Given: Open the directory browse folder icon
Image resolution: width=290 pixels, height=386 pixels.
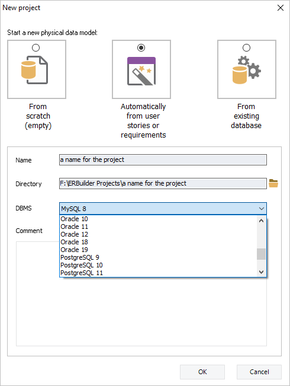Looking at the screenshot, I should pyautogui.click(x=273, y=183).
